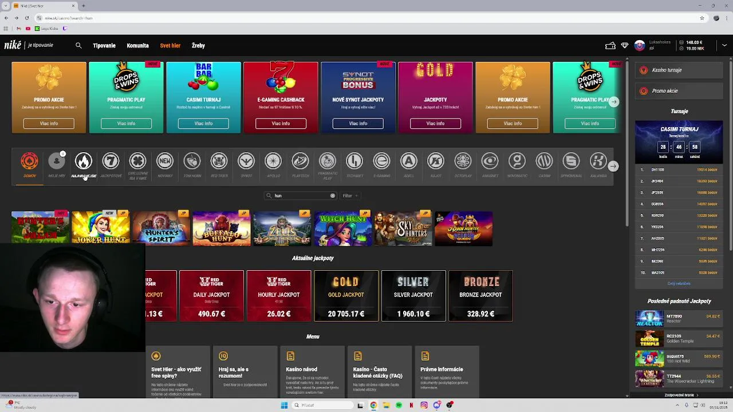
Task: Toggle balance visibility eye under username
Action: pos(652,49)
